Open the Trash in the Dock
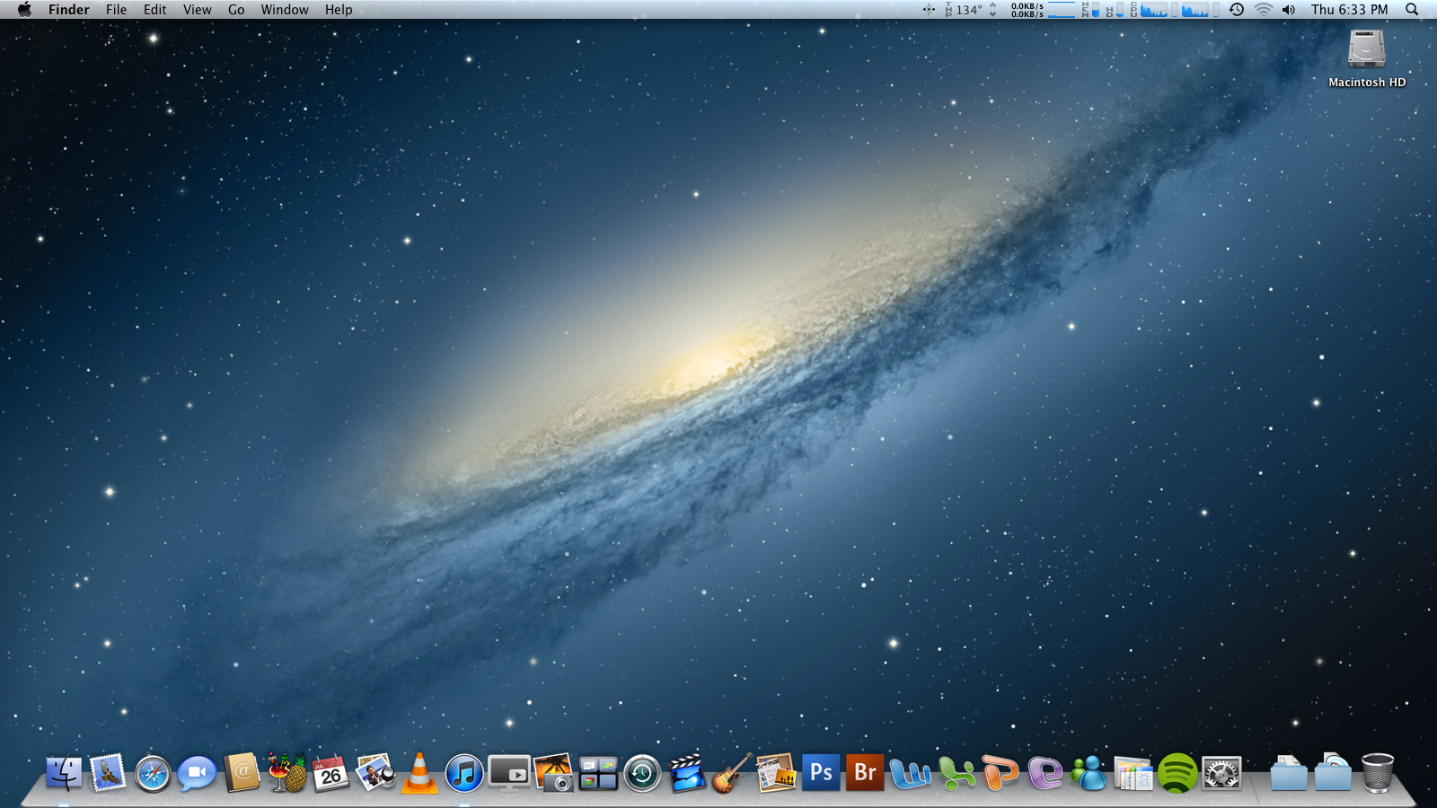The height and width of the screenshot is (808, 1437). pos(1378,773)
